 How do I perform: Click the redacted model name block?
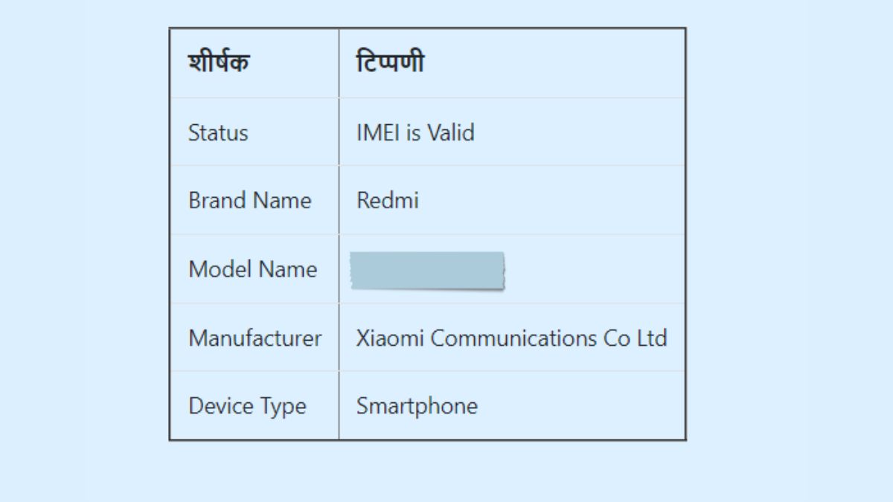pos(427,271)
